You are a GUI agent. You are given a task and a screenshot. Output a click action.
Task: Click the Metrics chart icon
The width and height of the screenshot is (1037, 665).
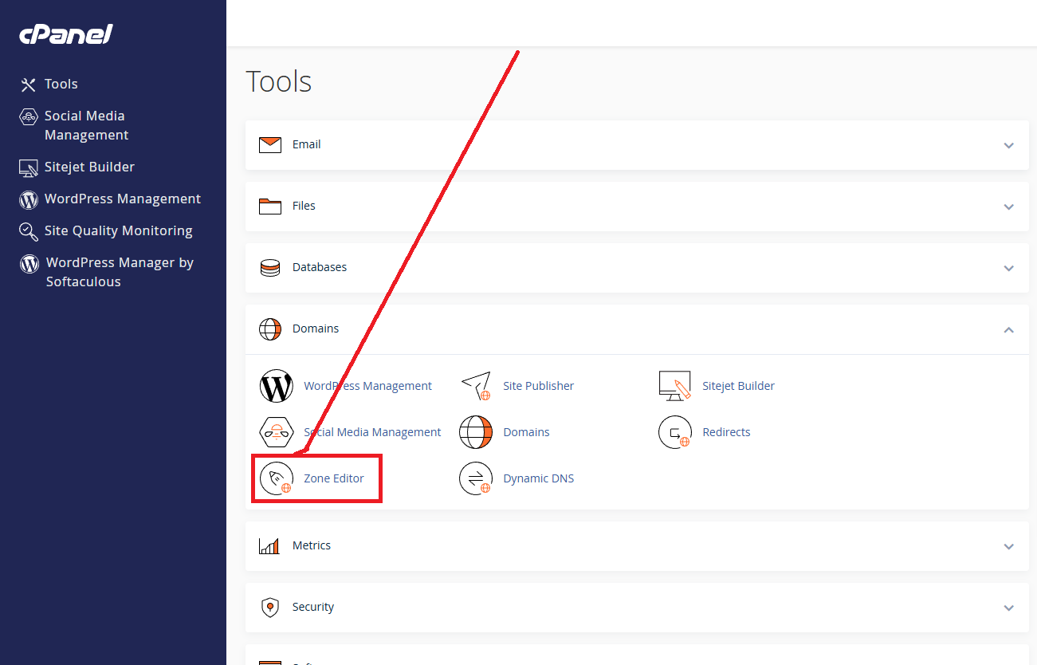(269, 546)
